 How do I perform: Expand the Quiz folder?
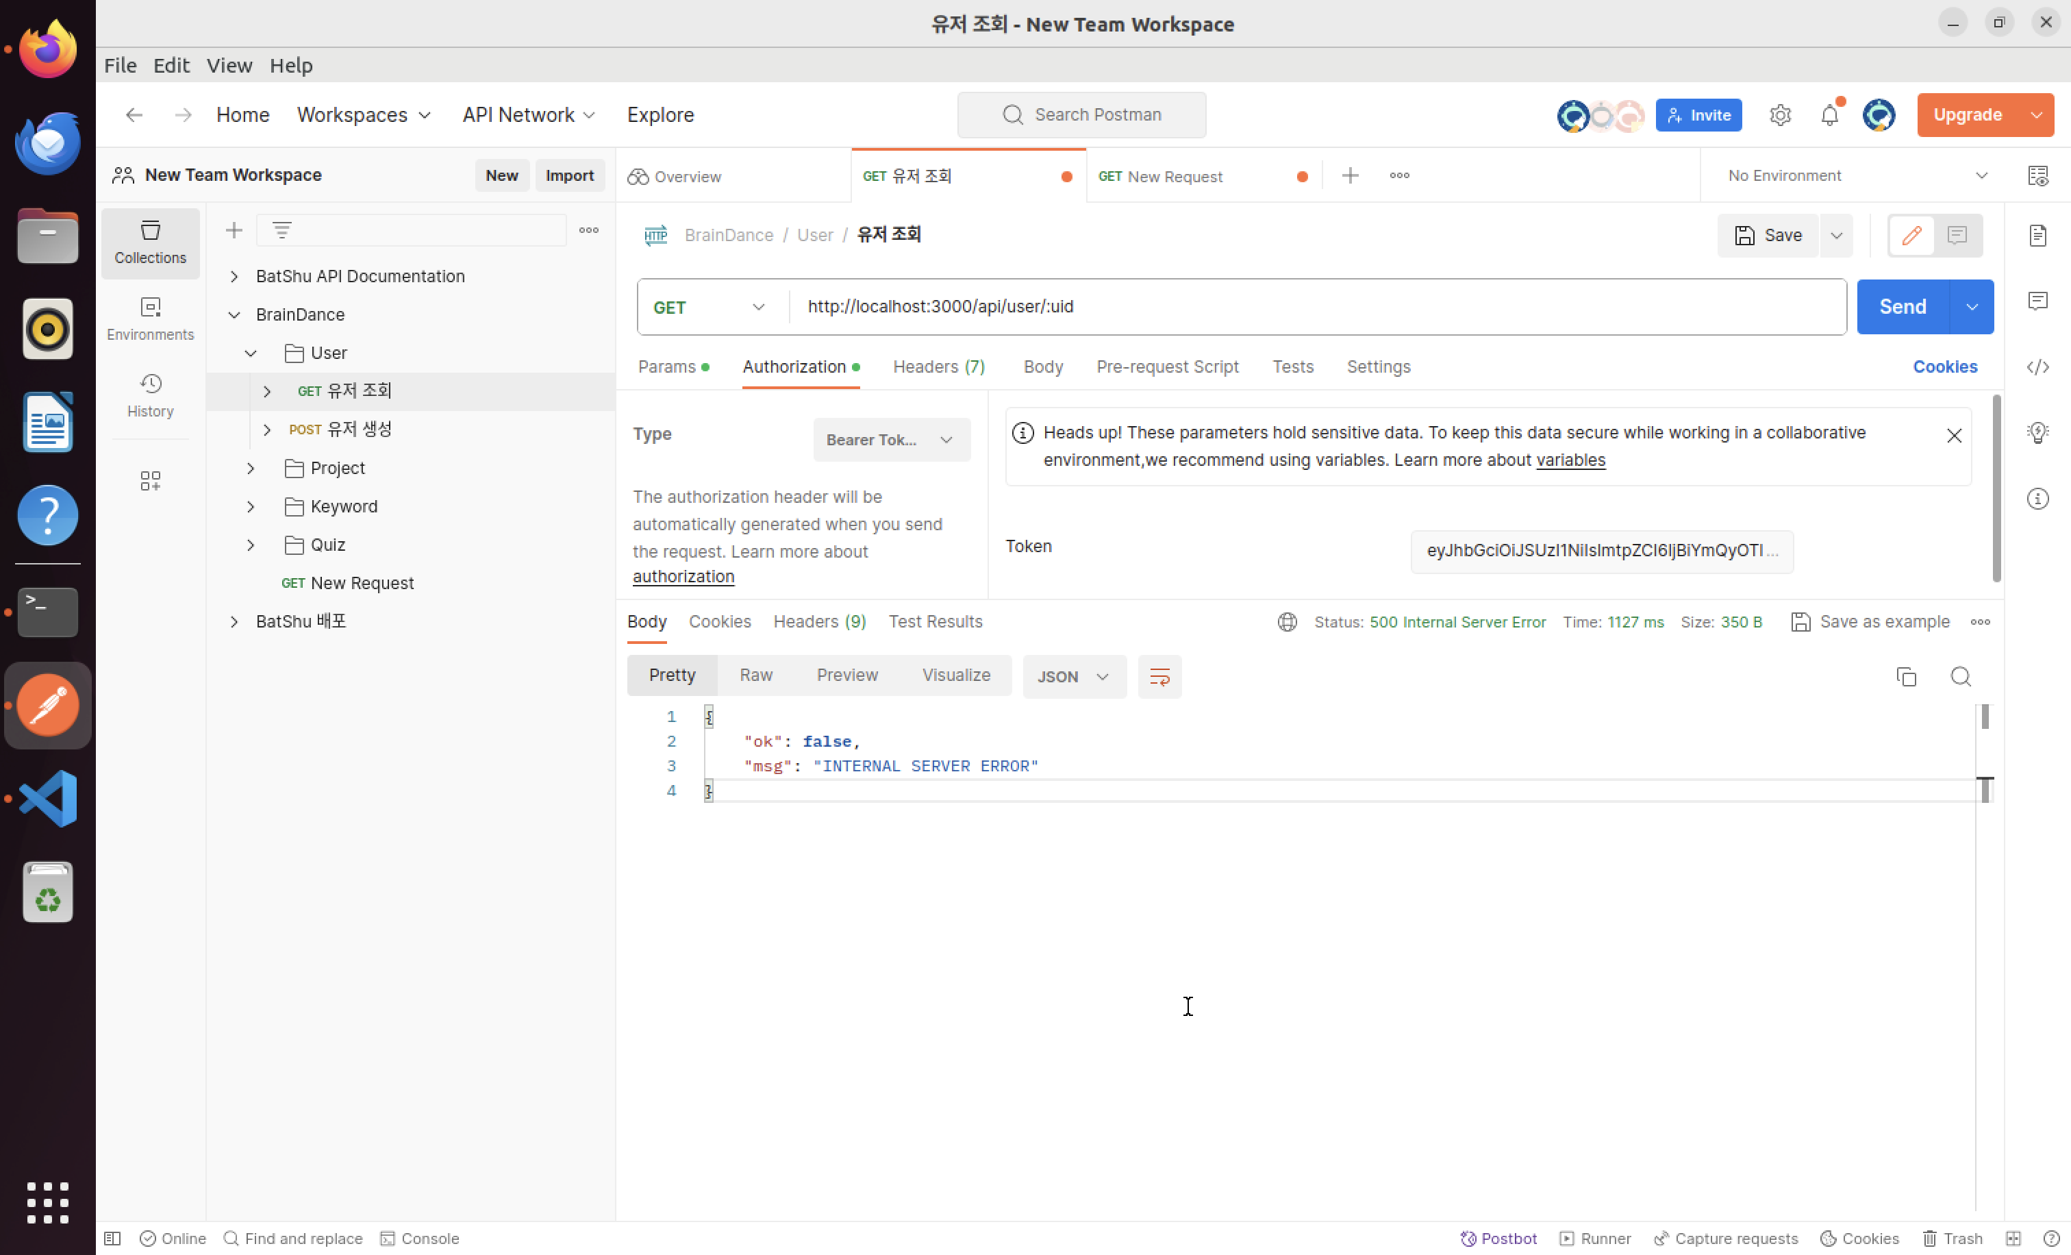251,545
